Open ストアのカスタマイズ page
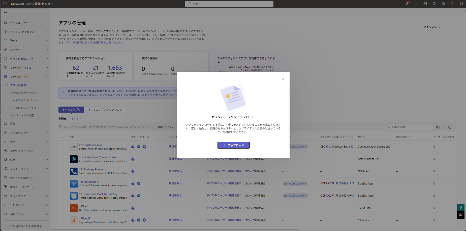 click(23, 108)
